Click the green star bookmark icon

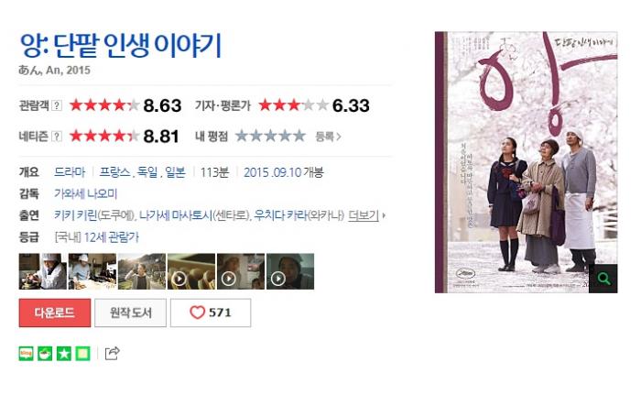64,353
